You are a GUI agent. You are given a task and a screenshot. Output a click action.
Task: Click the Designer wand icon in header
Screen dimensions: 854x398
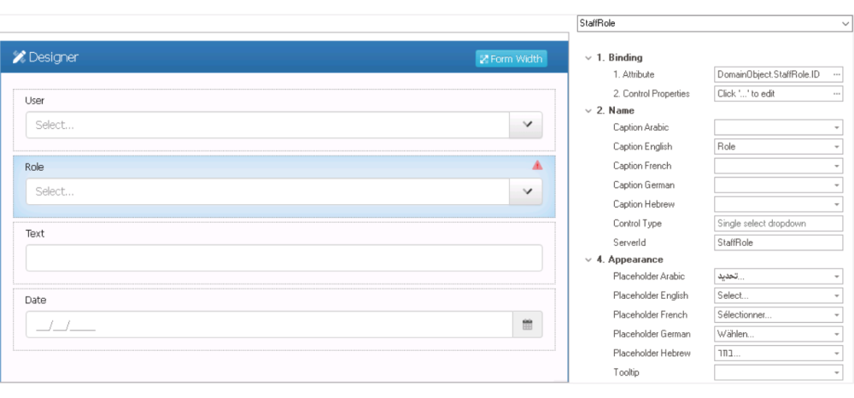coord(19,58)
